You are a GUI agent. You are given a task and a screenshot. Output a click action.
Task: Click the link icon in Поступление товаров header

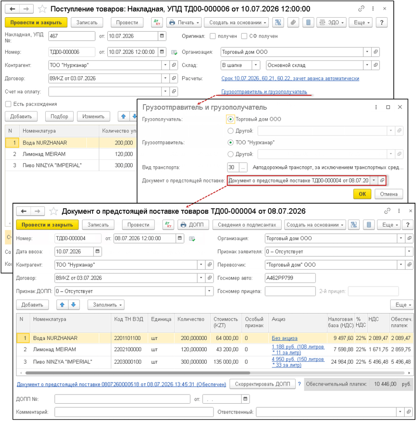(361, 9)
